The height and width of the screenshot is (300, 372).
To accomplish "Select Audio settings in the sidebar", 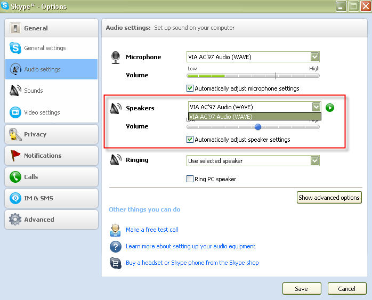I will (51, 69).
